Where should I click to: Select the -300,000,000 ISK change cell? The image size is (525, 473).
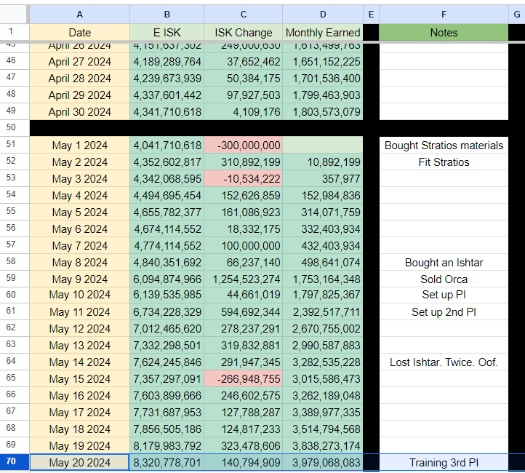pyautogui.click(x=243, y=146)
